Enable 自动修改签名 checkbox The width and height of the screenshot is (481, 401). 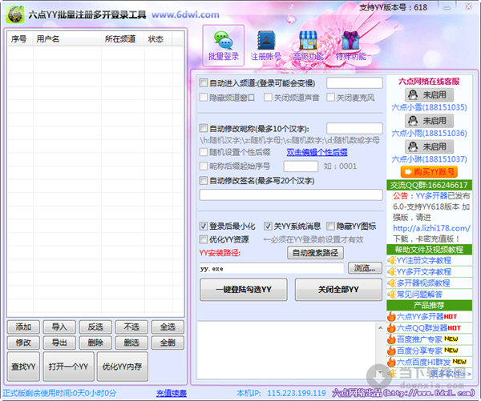coord(203,180)
